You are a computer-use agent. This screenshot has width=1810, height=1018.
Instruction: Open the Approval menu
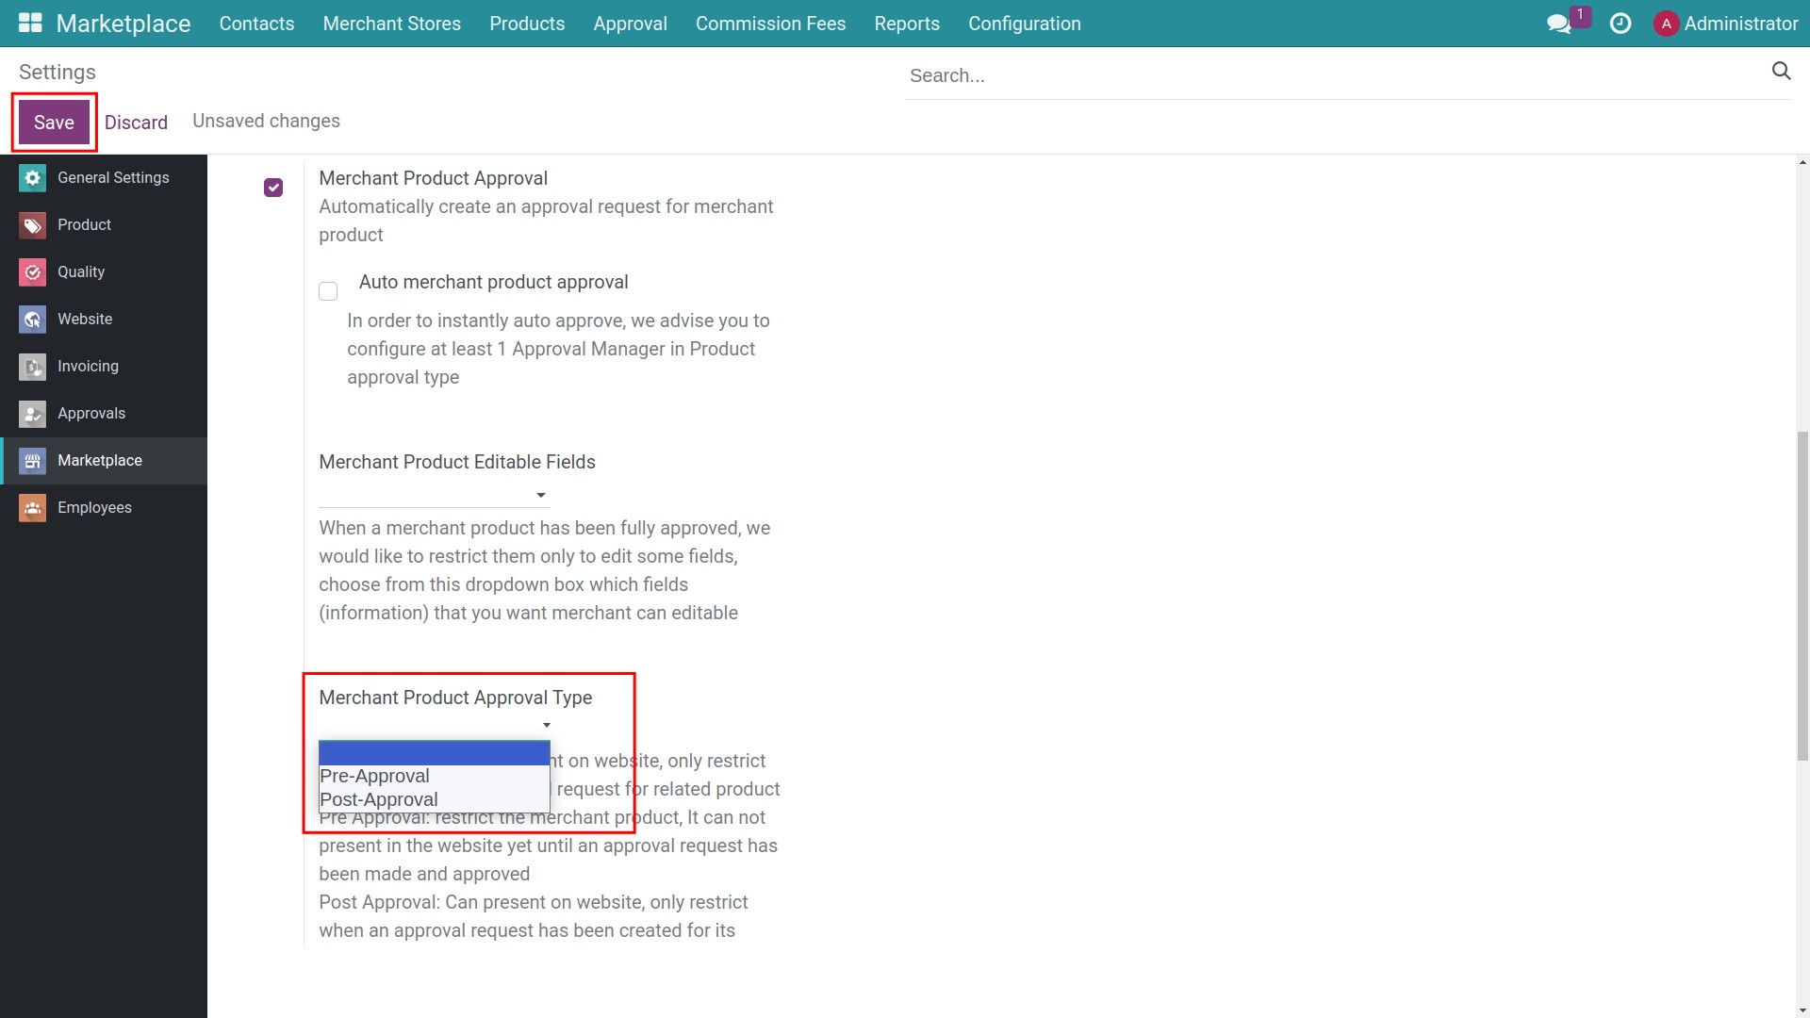pyautogui.click(x=631, y=24)
